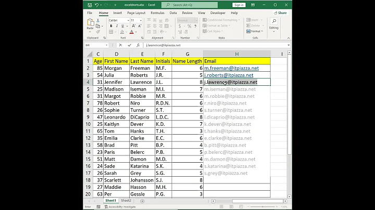Click the Increase Decimal icon
The image size is (375, 210).
180,32
